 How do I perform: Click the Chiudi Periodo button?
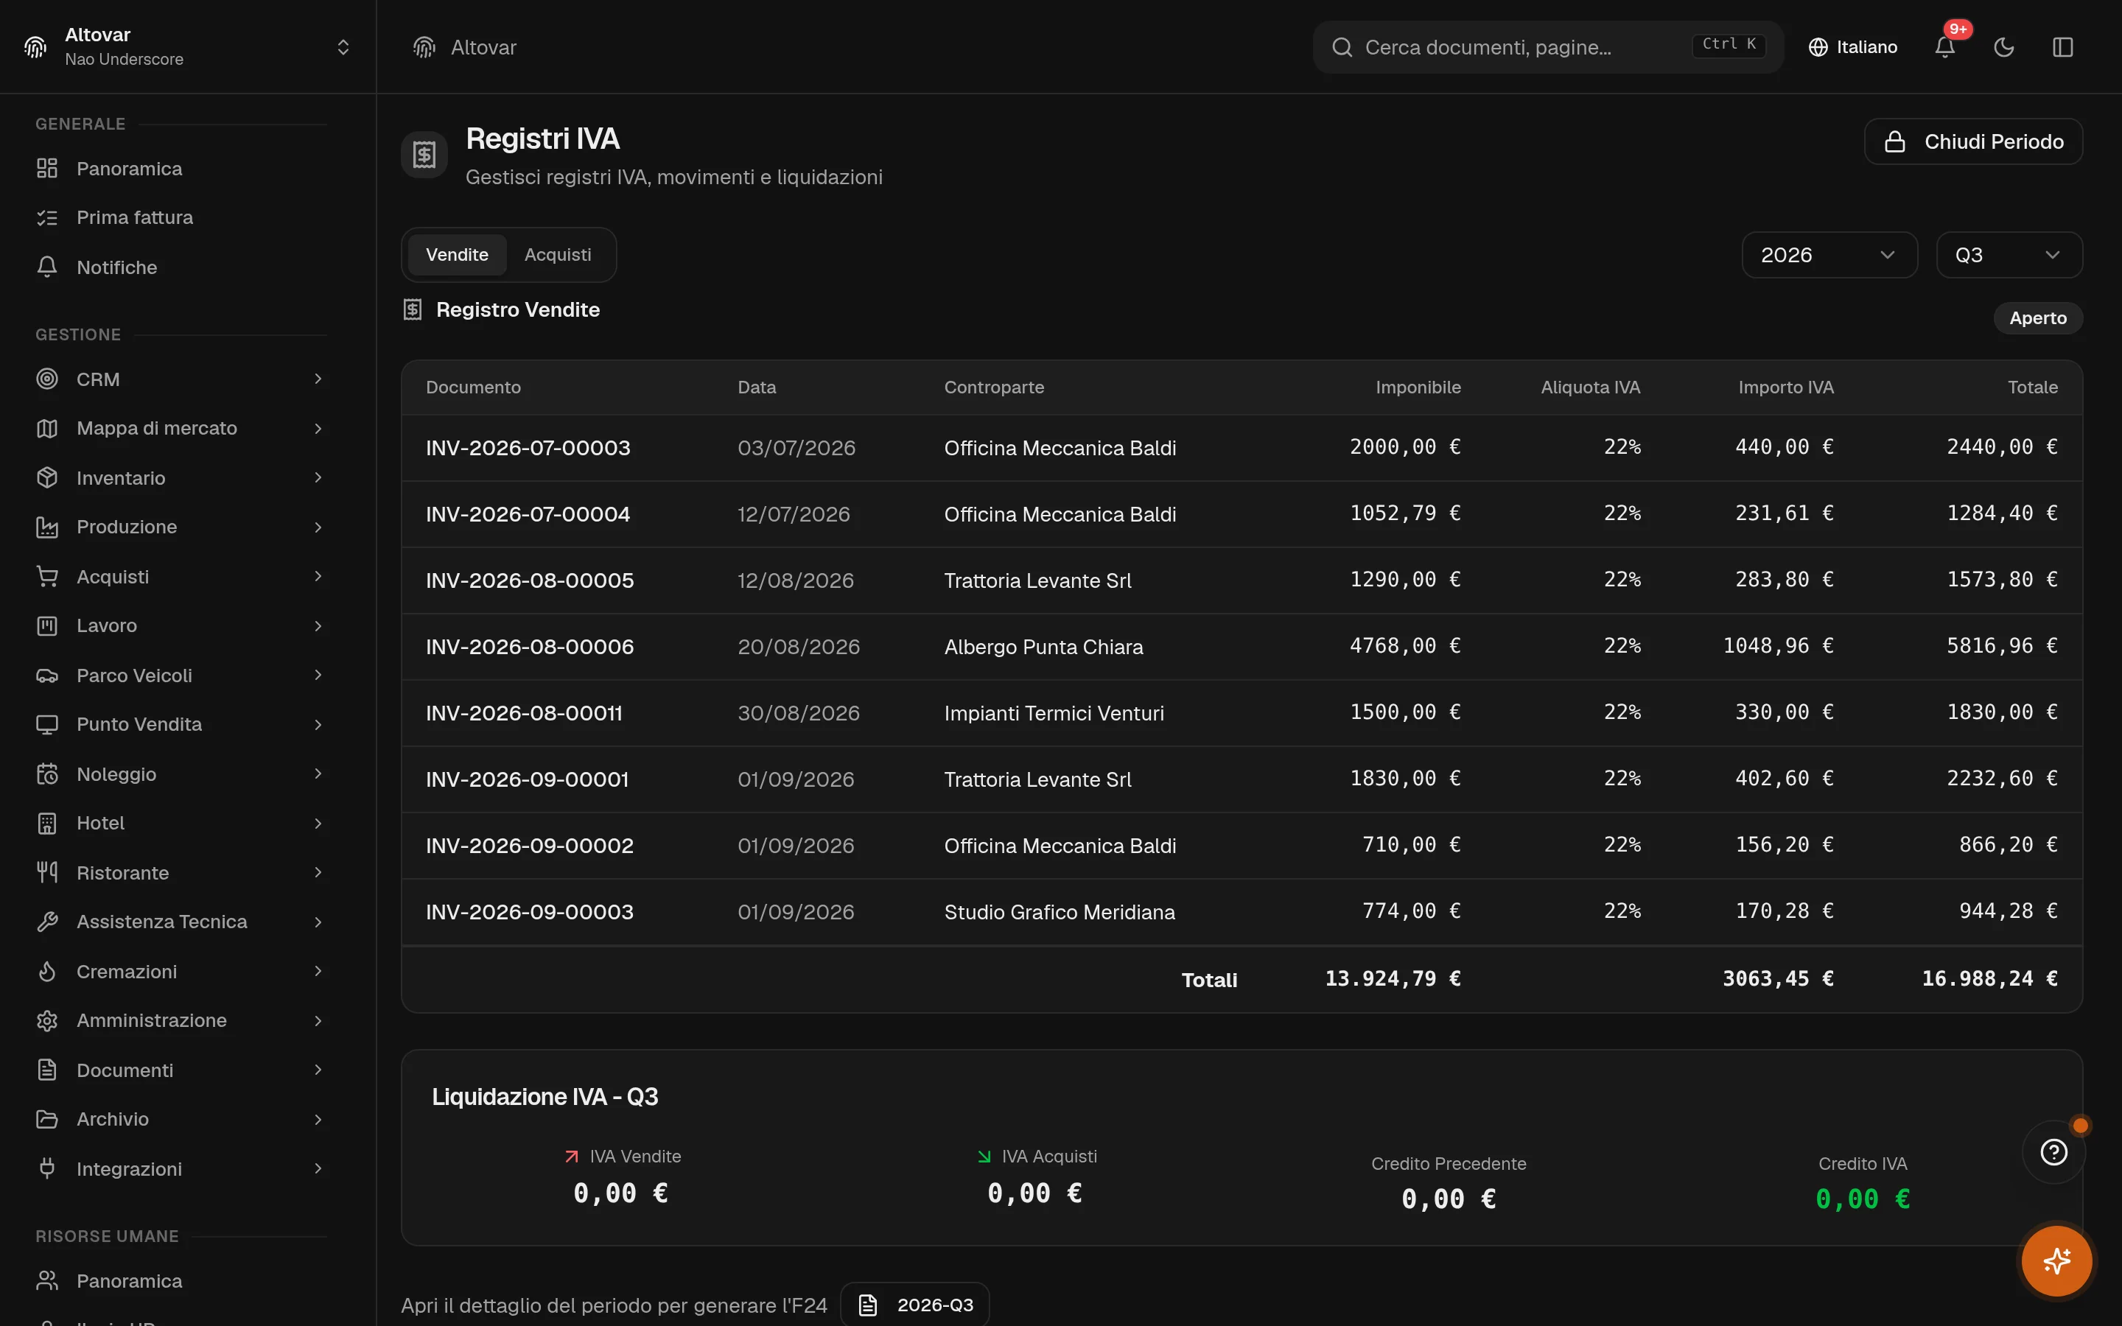(x=1973, y=141)
